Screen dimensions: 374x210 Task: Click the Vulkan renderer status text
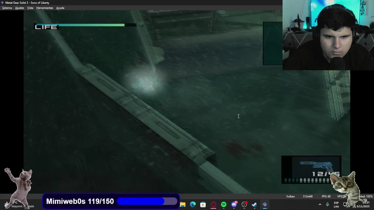[x=290, y=196]
